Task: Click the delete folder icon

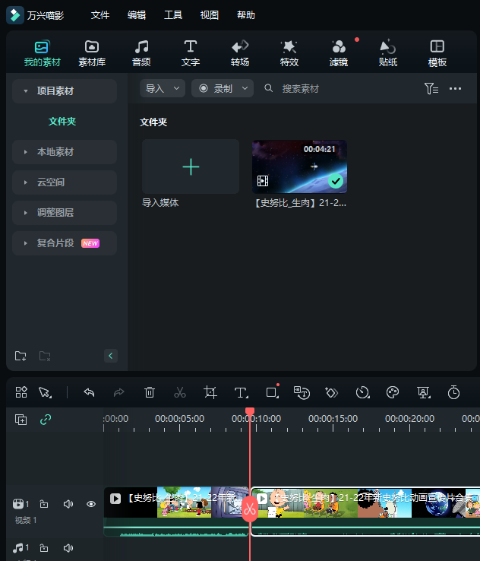Action: [x=45, y=356]
